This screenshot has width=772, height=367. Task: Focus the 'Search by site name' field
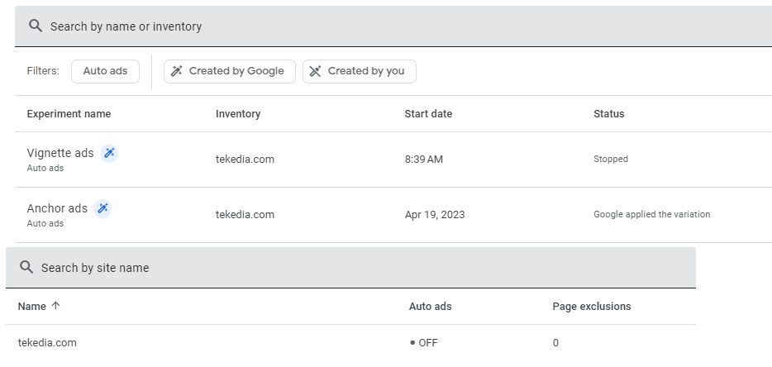pos(331,268)
